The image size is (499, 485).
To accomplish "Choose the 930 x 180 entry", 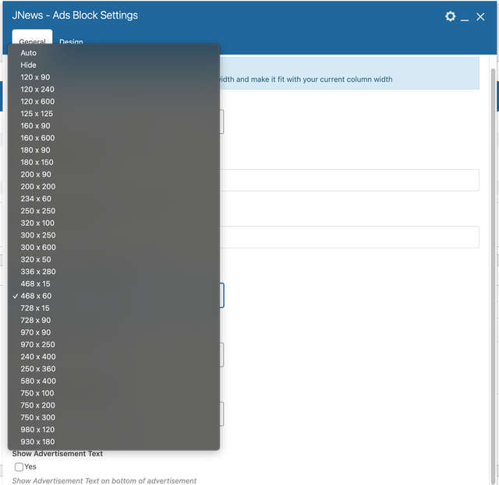I will tap(114, 441).
